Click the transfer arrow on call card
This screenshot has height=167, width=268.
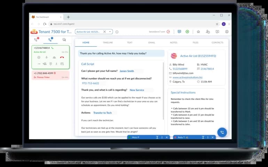tap(39, 64)
